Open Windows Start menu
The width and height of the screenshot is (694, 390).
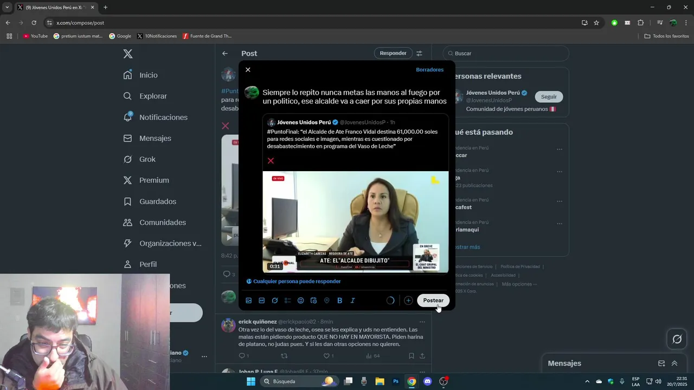251,381
